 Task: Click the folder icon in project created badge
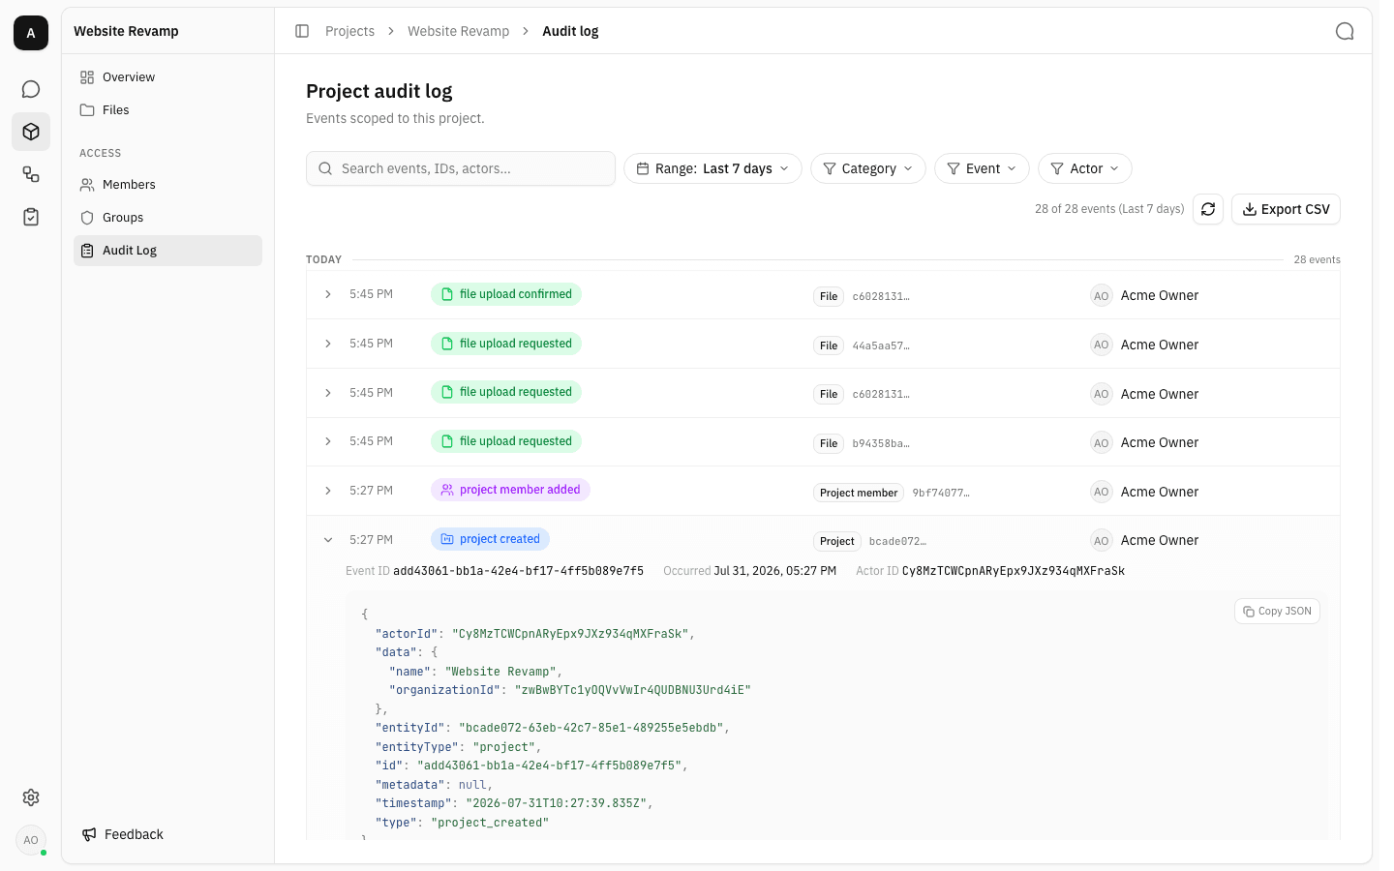(447, 539)
